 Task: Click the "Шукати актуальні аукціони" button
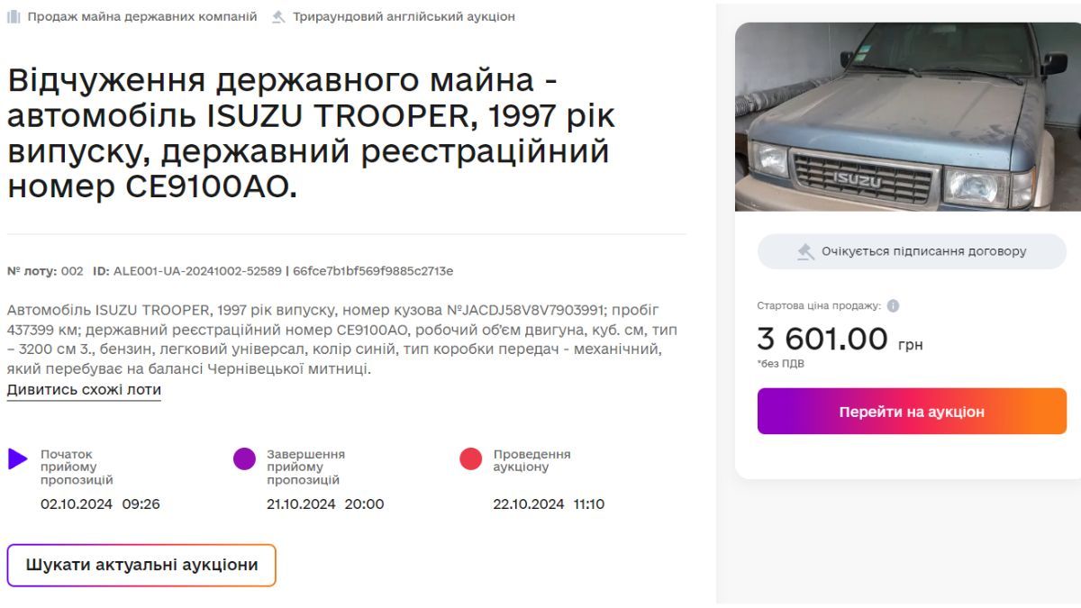[141, 565]
